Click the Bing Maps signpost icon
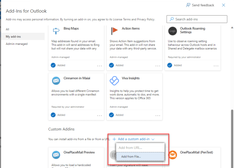 click(57, 31)
